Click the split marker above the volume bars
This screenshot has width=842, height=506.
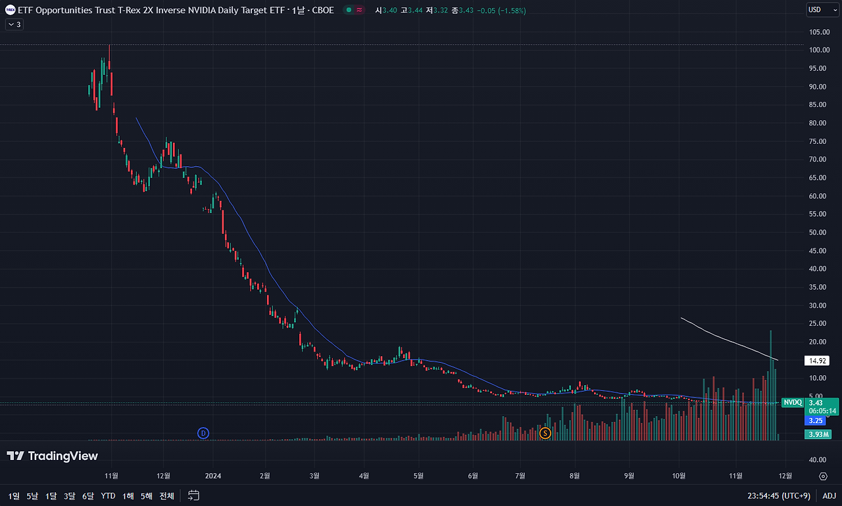[545, 433]
